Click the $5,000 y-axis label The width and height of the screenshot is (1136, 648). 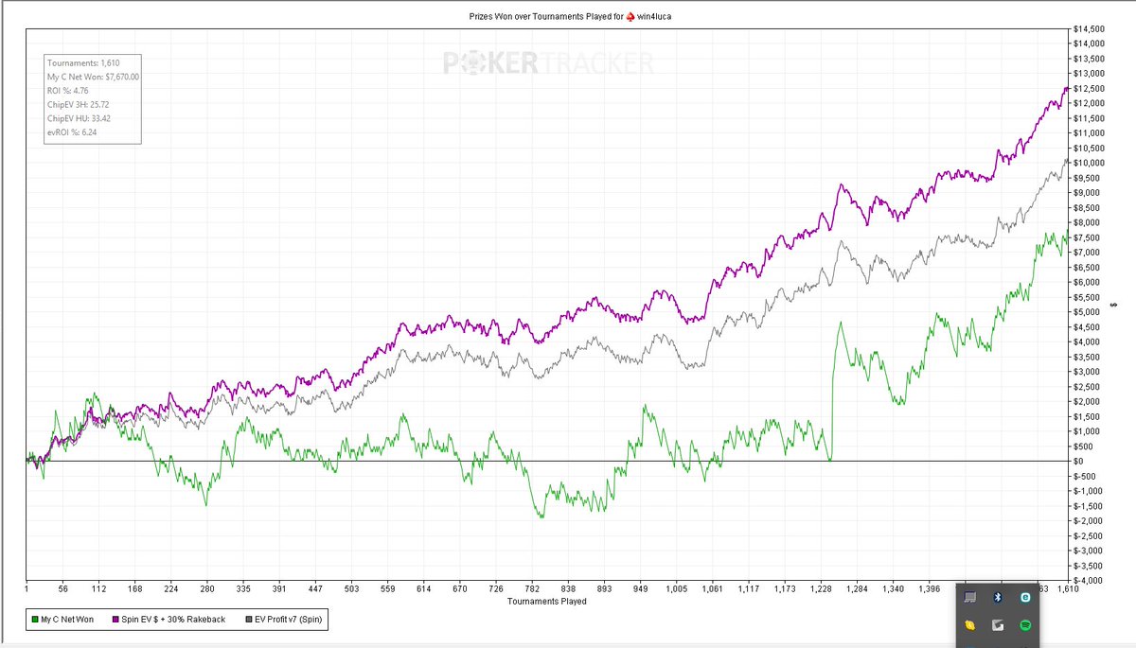[x=1087, y=312]
